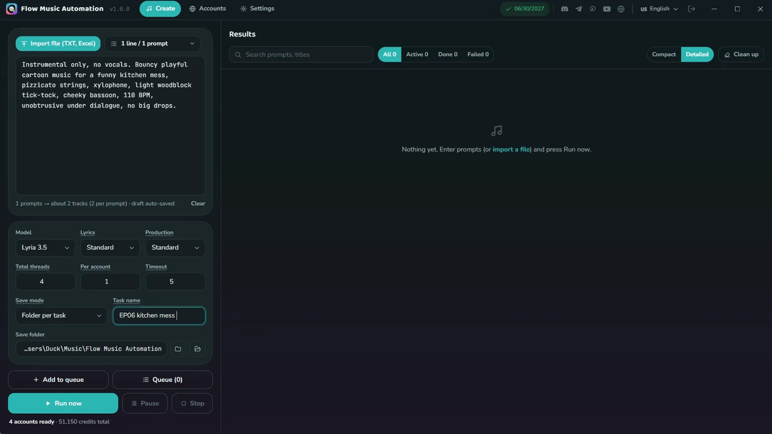The height and width of the screenshot is (434, 772).
Task: Clear the prompt draft
Action: click(x=198, y=203)
